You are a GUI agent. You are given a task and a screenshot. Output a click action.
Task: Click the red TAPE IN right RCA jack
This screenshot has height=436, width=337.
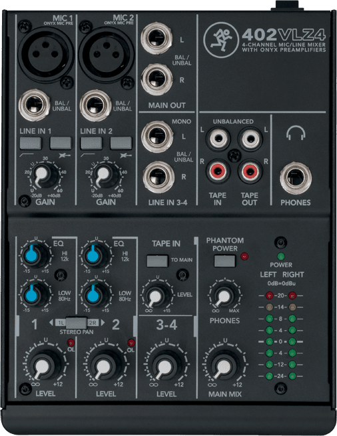click(x=218, y=171)
